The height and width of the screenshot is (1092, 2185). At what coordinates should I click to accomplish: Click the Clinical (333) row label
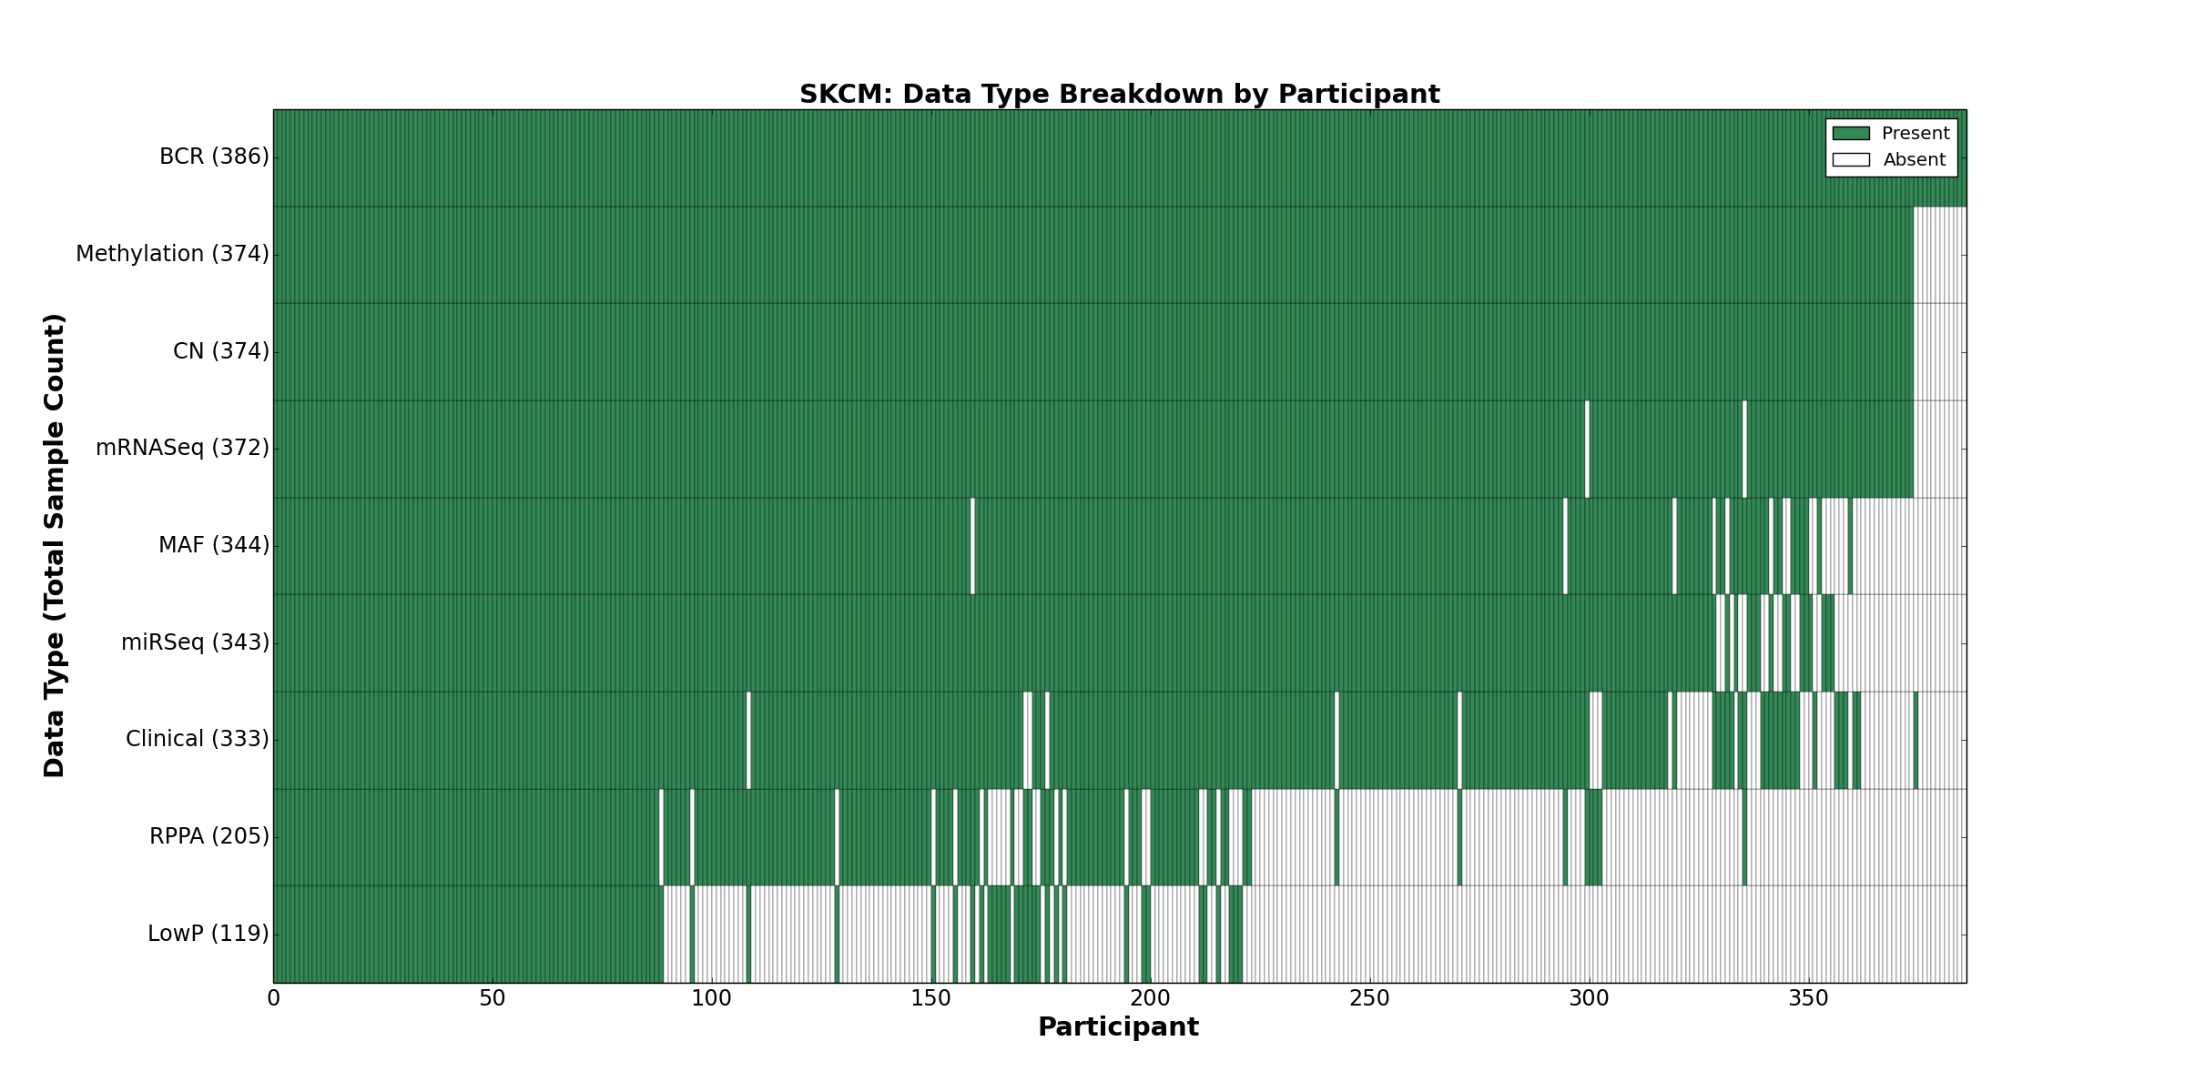coord(197,739)
